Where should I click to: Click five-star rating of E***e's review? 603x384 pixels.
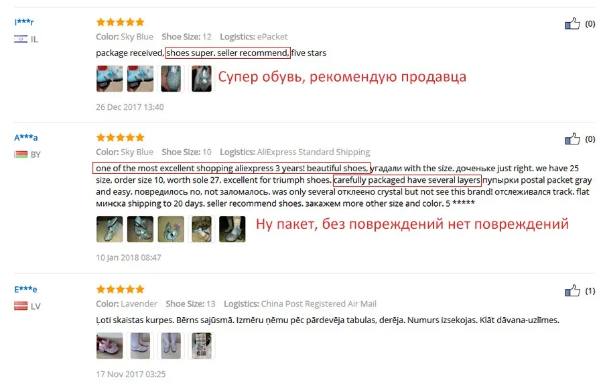(x=121, y=289)
